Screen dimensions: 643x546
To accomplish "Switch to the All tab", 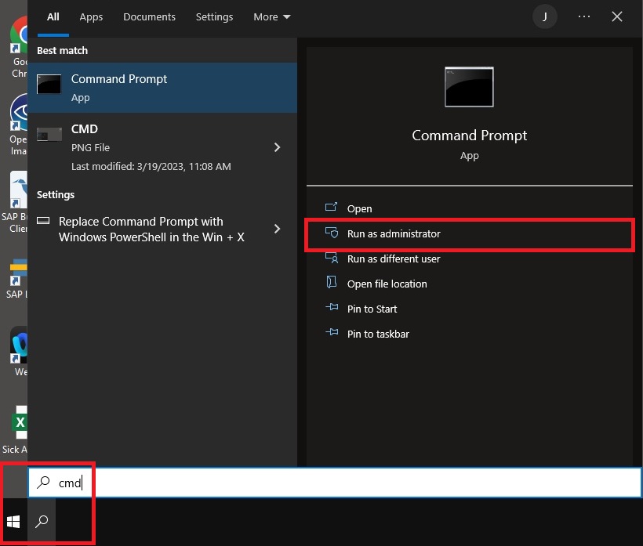I will [x=53, y=16].
